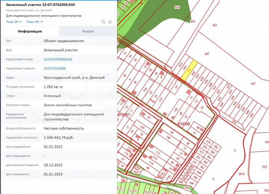269x194 pixels.
Task: Click the green area labeled 544
Action: click(177, 7)
